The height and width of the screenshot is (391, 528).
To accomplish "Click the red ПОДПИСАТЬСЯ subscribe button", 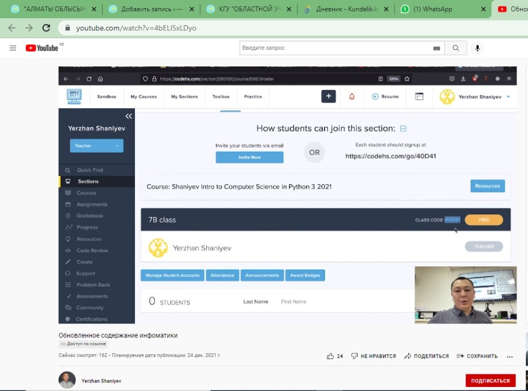I will pyautogui.click(x=490, y=381).
